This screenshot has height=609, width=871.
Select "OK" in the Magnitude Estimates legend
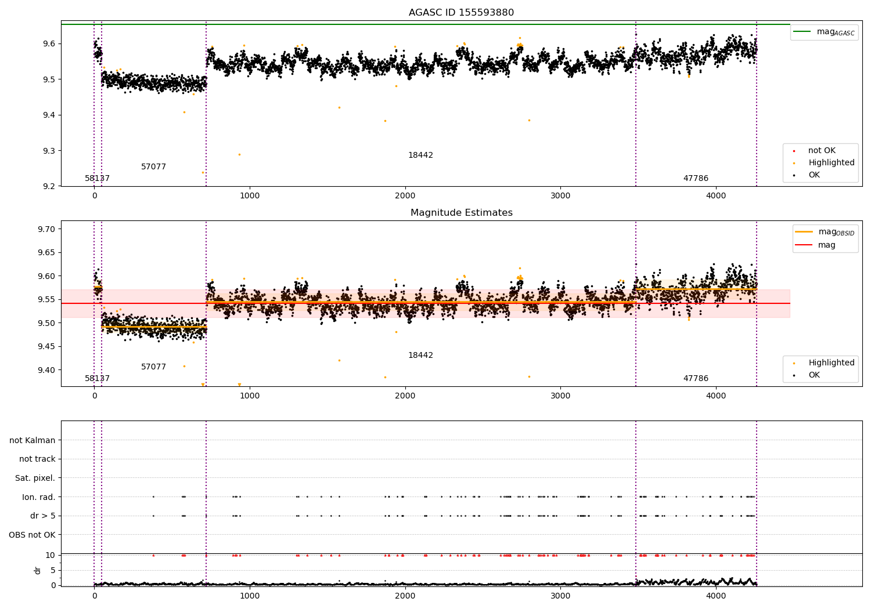pos(814,375)
